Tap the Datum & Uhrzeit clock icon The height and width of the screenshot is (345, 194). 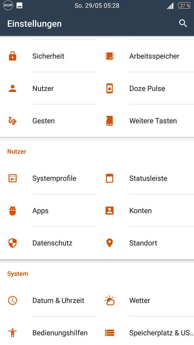coord(12,301)
